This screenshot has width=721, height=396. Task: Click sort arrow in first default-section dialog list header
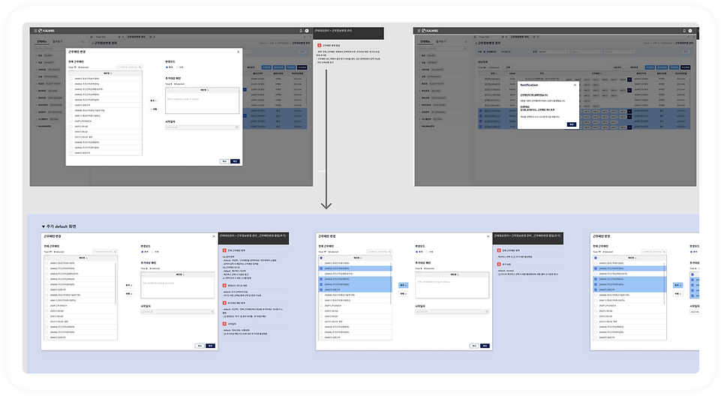[86, 258]
